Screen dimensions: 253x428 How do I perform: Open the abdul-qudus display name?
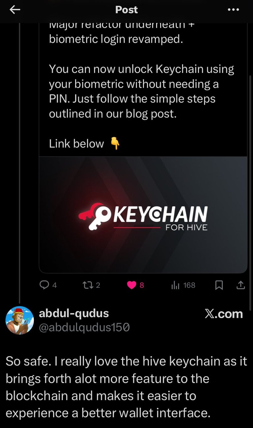pos(74,313)
